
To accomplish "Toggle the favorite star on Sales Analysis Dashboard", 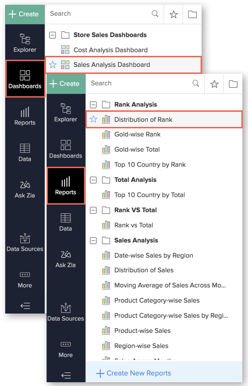I will [53, 65].
